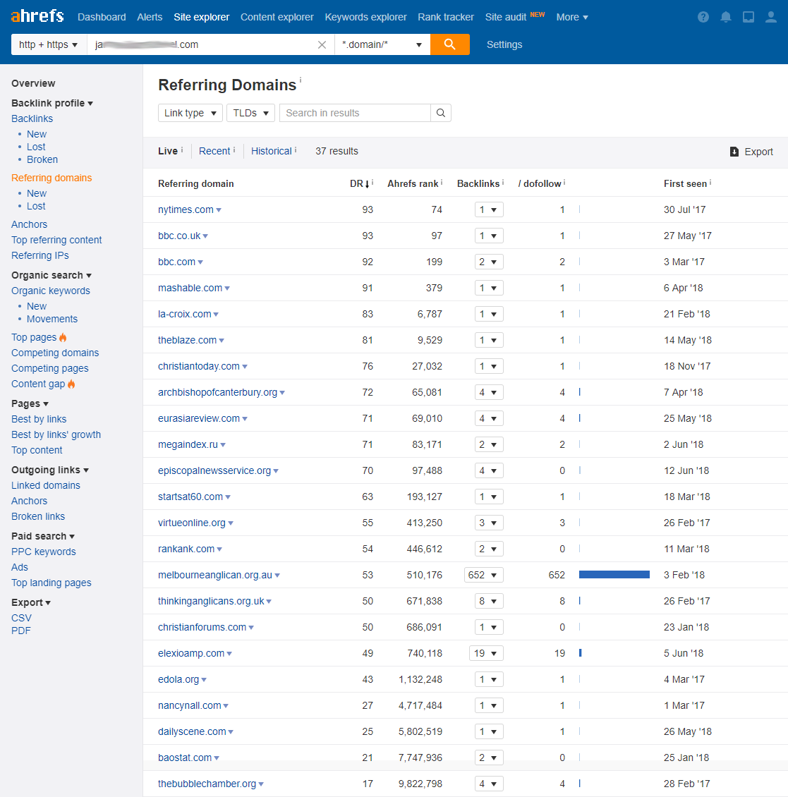Image resolution: width=788 pixels, height=797 pixels.
Task: Open the *.domain/* mode dropdown
Action: pos(382,44)
